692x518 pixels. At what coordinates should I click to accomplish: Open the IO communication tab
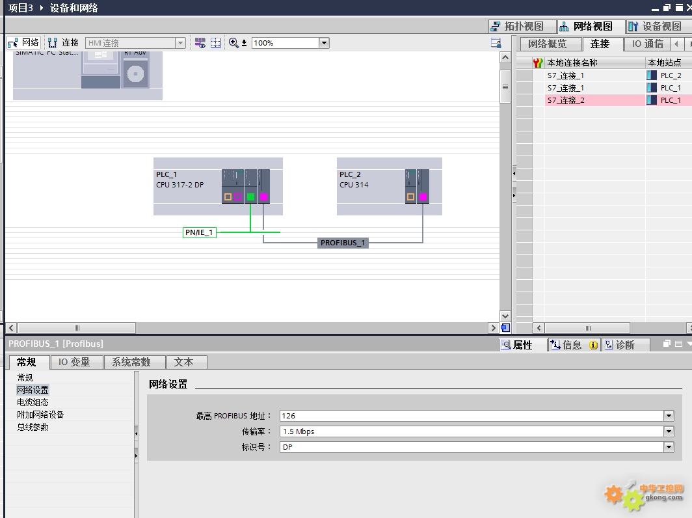point(647,44)
